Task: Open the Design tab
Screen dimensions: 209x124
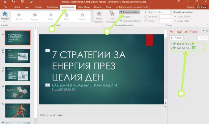Action: 38,7
